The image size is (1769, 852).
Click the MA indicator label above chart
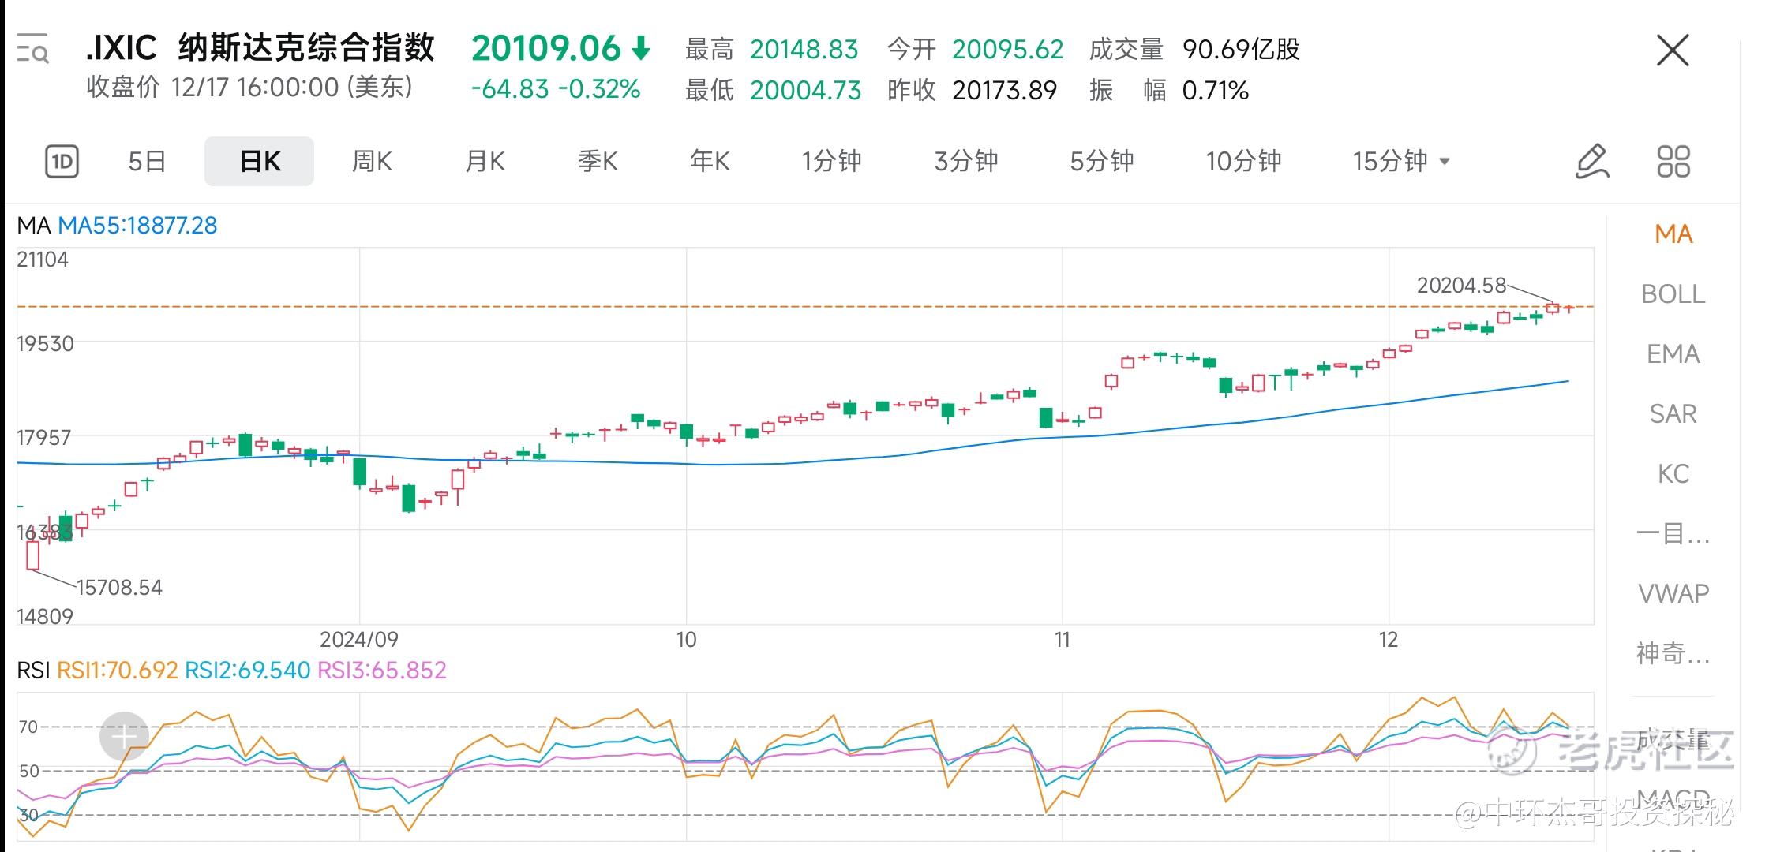[x=34, y=226]
